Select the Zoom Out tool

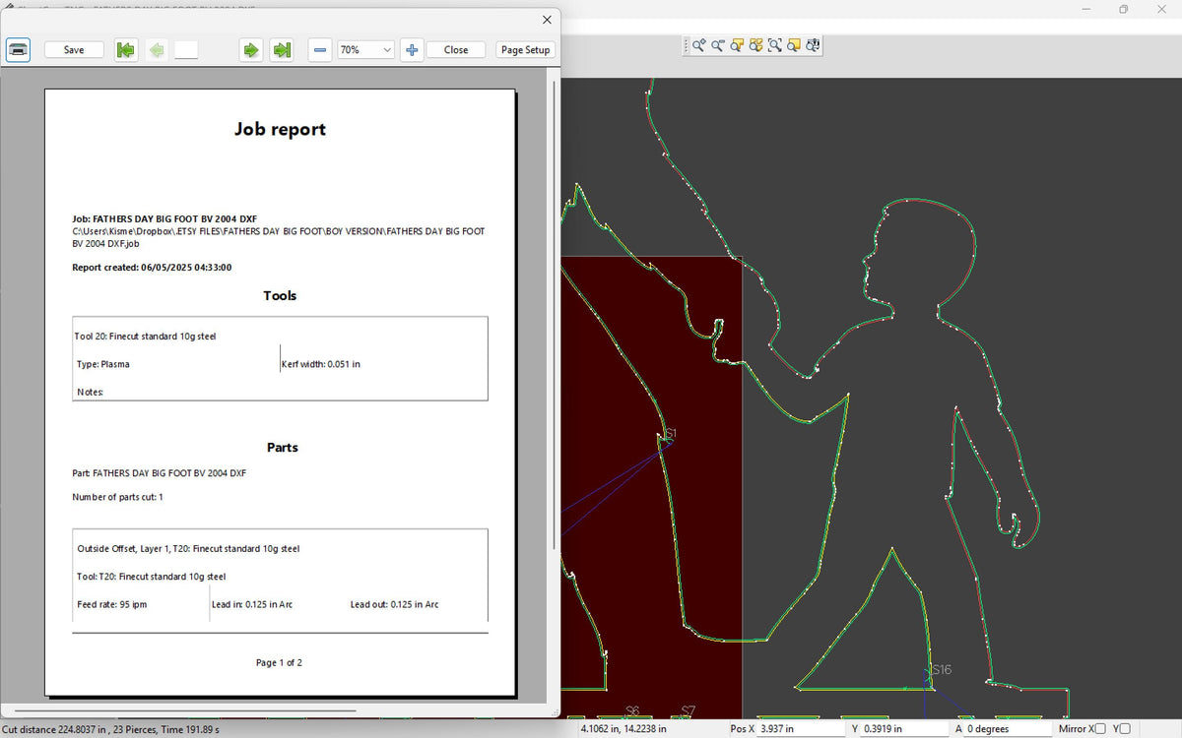718,45
